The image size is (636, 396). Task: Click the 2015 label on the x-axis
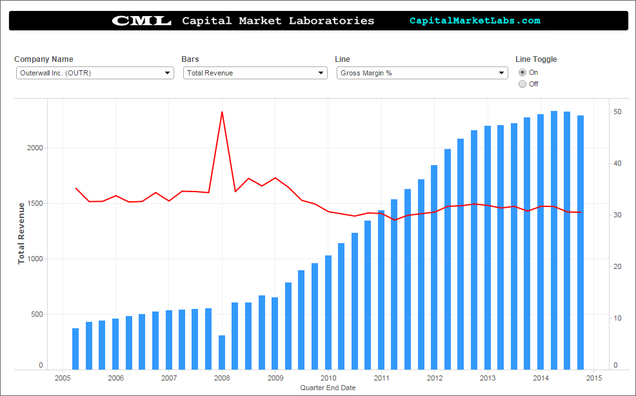594,378
